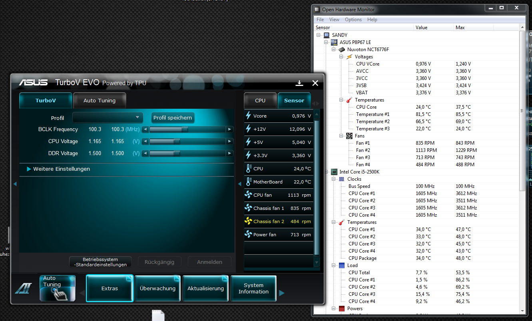Click the SANDY computer icon in Hardware Monitor

pos(327,35)
